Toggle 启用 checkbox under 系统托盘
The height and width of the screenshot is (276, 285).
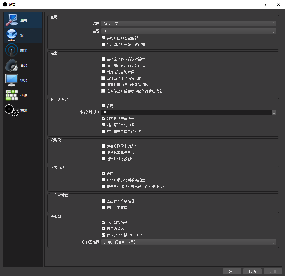pos(103,174)
